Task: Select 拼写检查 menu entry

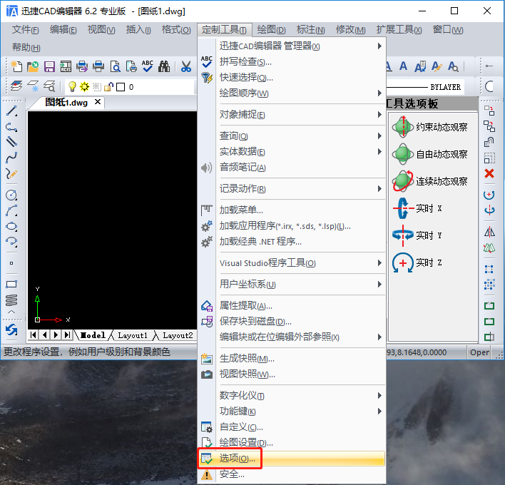Action: tap(292, 61)
